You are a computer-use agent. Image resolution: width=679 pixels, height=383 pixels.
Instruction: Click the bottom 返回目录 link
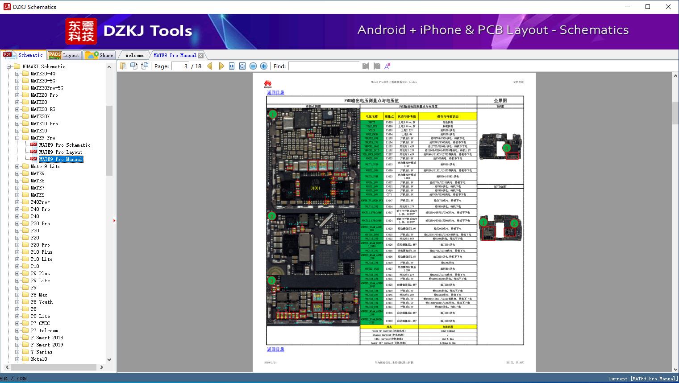(x=275, y=350)
